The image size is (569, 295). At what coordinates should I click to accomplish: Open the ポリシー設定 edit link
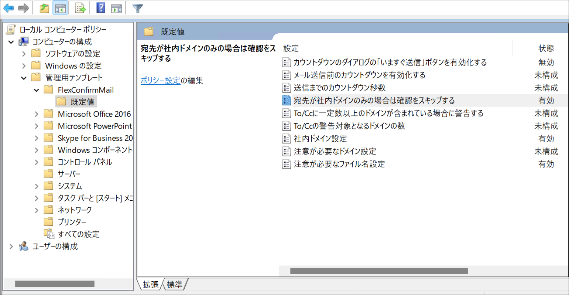click(161, 80)
